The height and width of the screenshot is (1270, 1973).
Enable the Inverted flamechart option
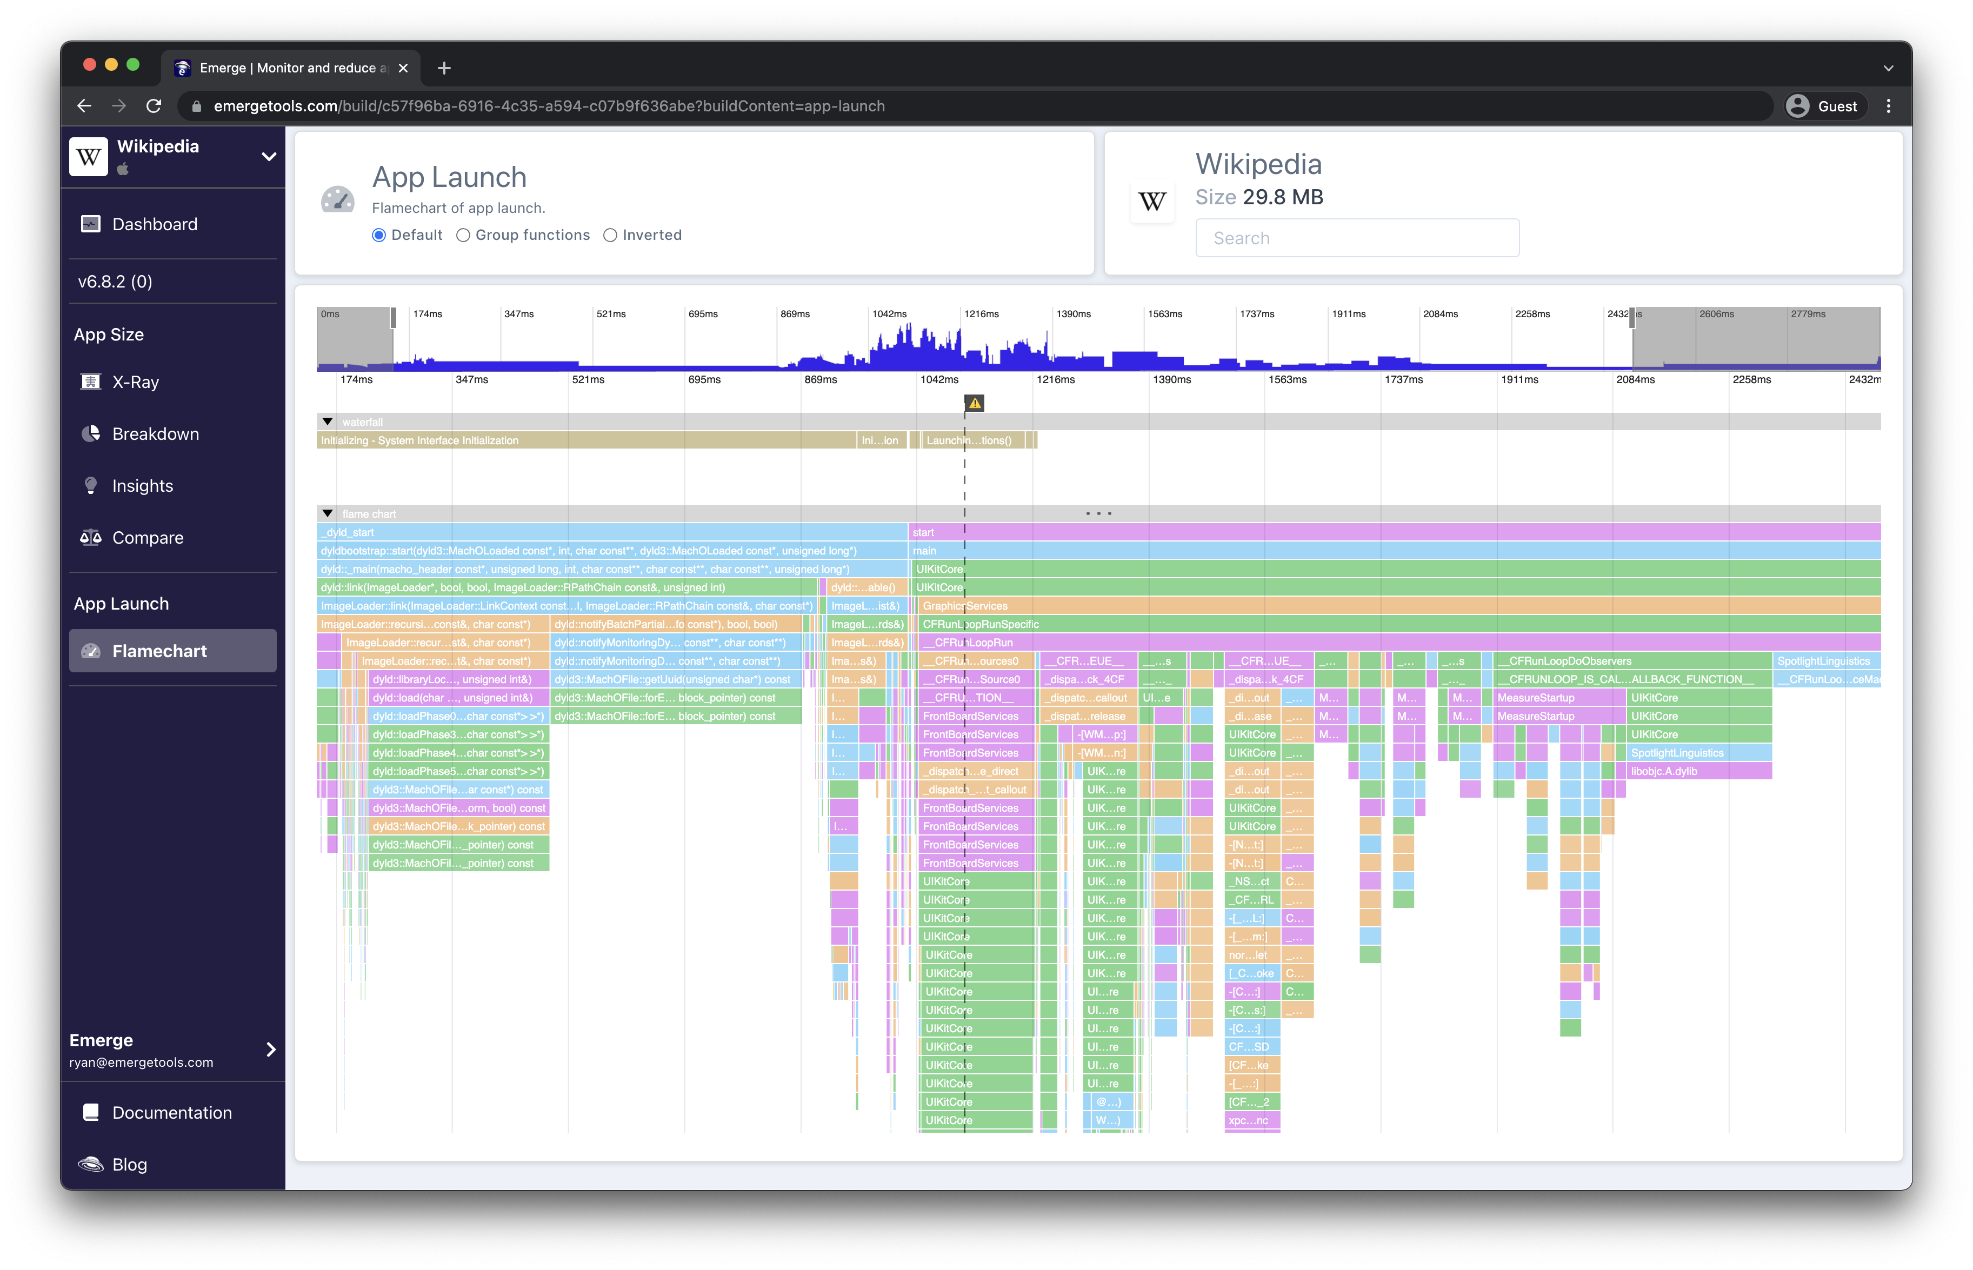coord(610,235)
